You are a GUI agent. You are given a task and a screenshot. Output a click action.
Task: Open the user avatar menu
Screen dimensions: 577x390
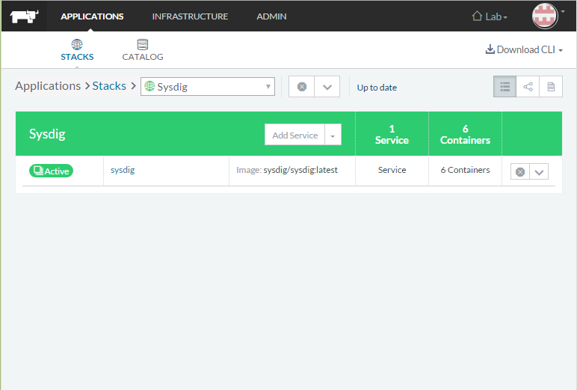point(545,16)
